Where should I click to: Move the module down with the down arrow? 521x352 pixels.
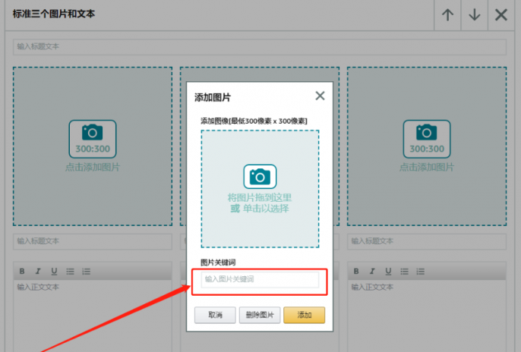click(474, 15)
